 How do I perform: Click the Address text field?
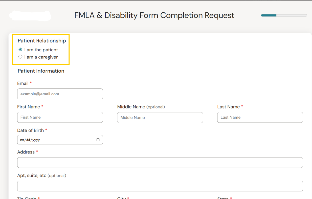click(x=160, y=163)
